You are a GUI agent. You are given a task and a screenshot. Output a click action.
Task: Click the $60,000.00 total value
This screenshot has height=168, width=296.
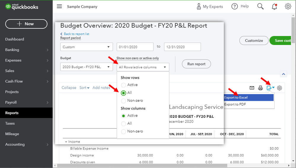[270, 155]
